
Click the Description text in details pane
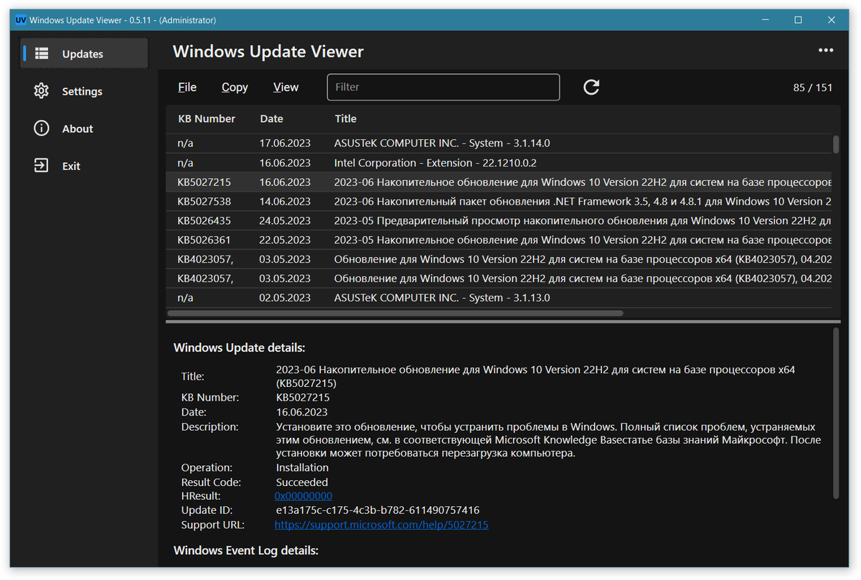[549, 440]
